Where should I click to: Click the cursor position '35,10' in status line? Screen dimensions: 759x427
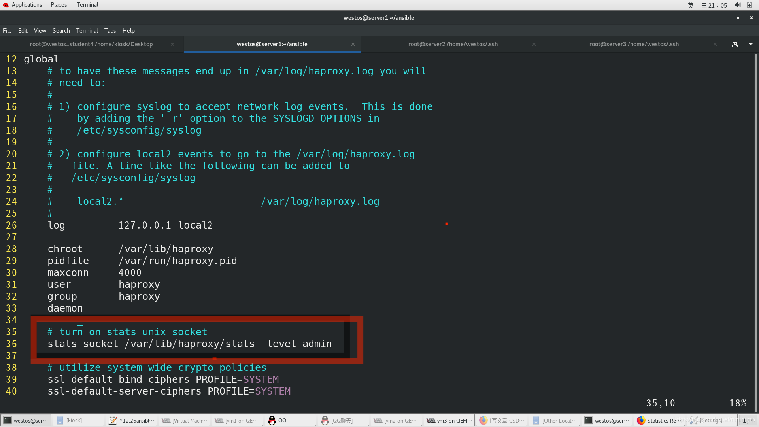pyautogui.click(x=661, y=403)
